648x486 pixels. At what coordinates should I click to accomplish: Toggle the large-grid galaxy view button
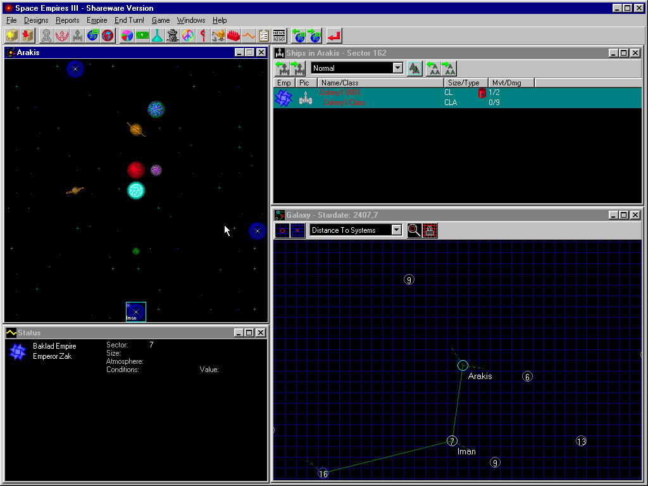coord(282,230)
